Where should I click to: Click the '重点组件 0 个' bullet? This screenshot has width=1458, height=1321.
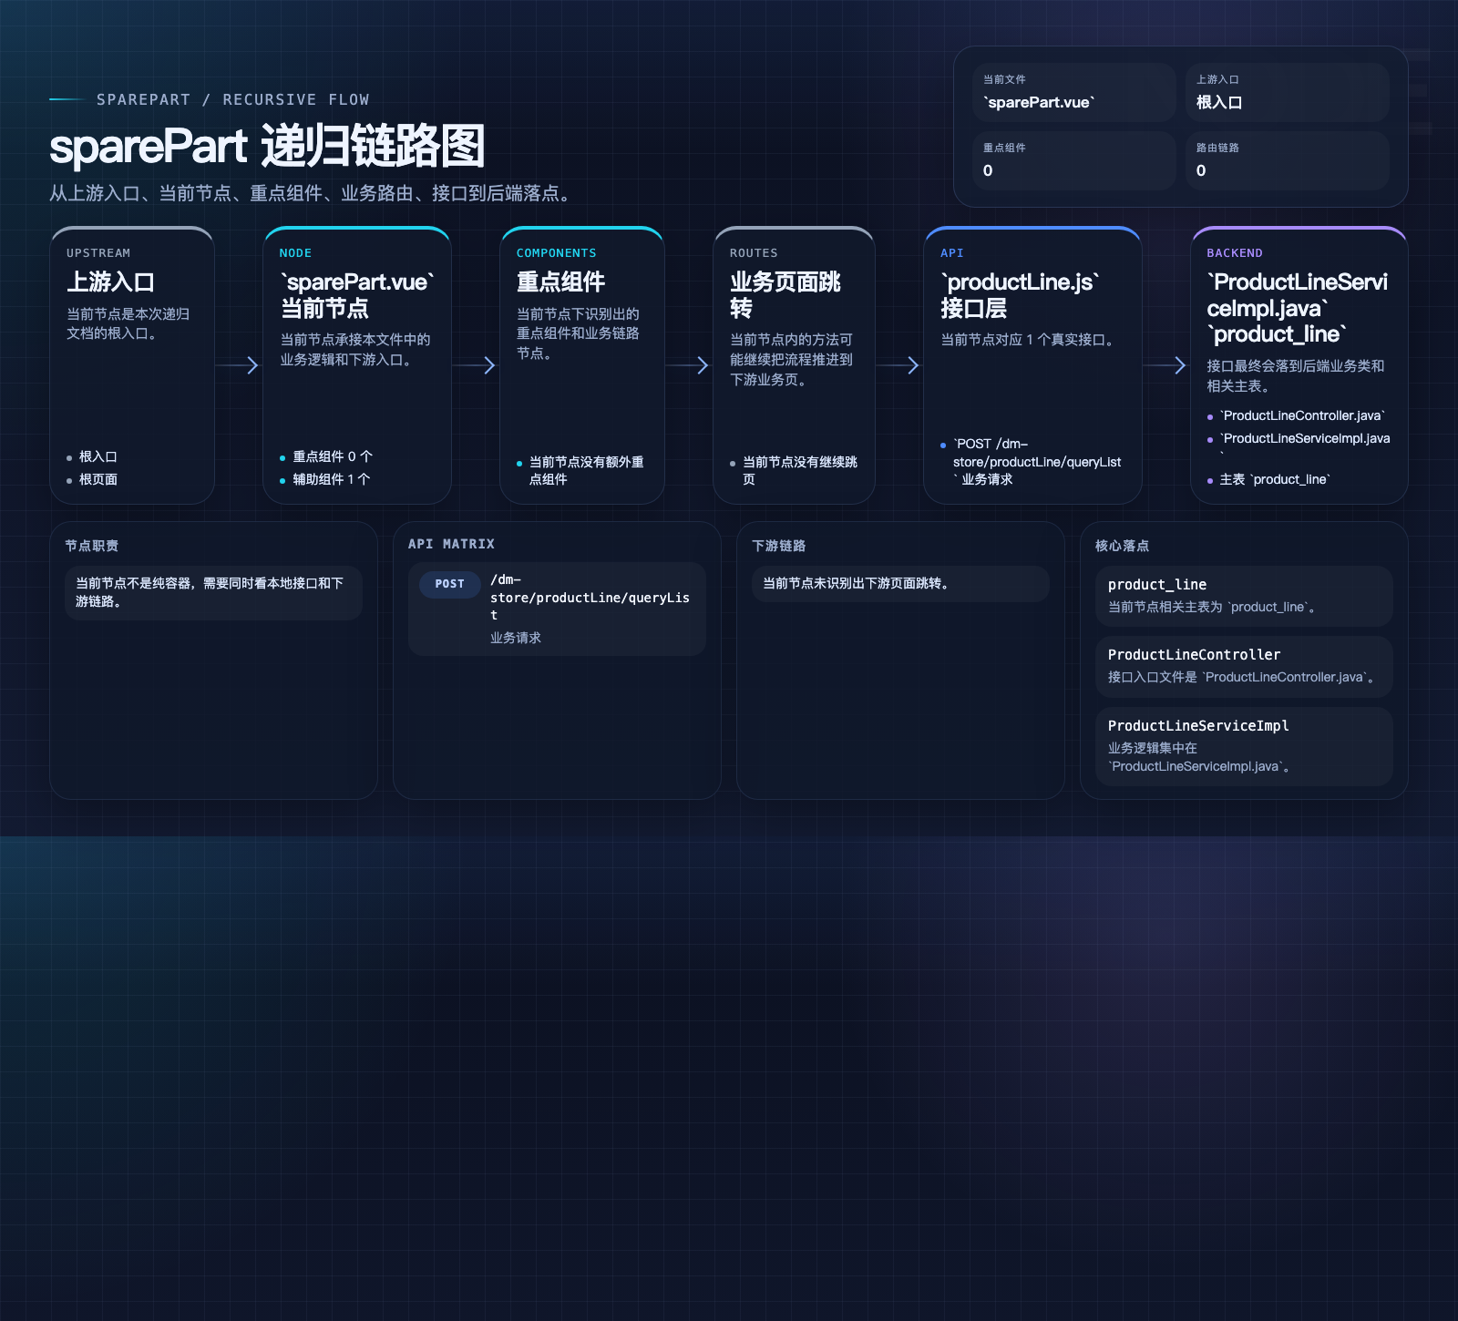point(333,456)
